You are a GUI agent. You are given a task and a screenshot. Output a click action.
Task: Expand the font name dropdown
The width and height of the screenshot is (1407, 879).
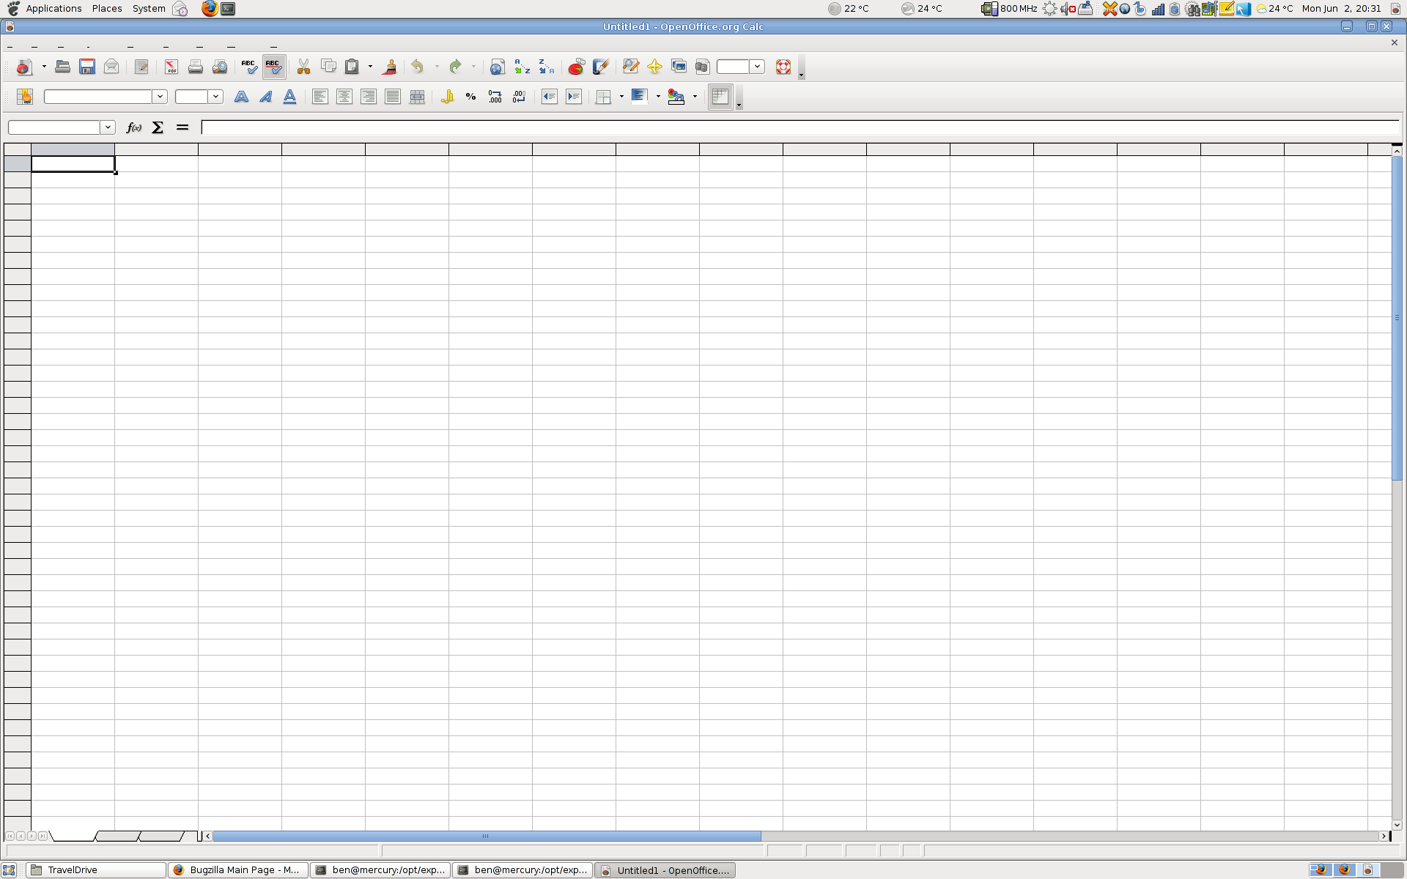pos(159,97)
